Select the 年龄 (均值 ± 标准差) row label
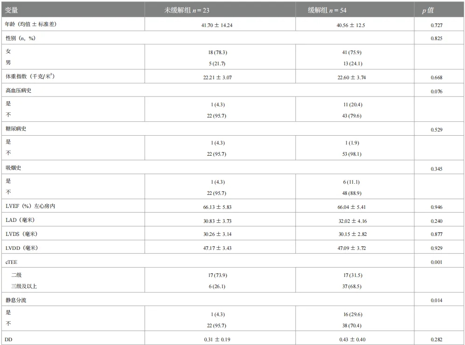Screen dimensions: 465x345 pos(31,24)
